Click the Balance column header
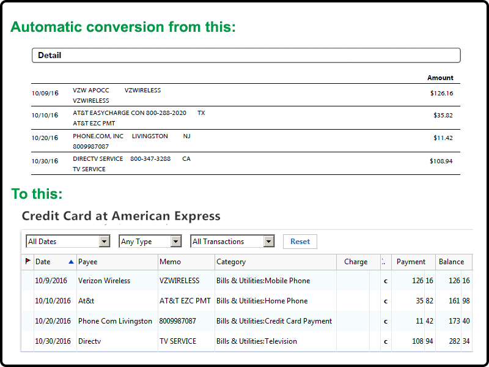 [454, 262]
